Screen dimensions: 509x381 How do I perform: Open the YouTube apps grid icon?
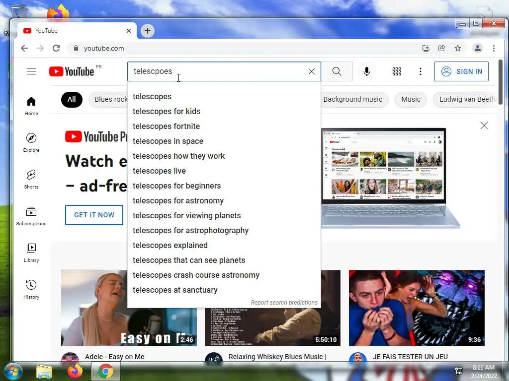point(397,71)
